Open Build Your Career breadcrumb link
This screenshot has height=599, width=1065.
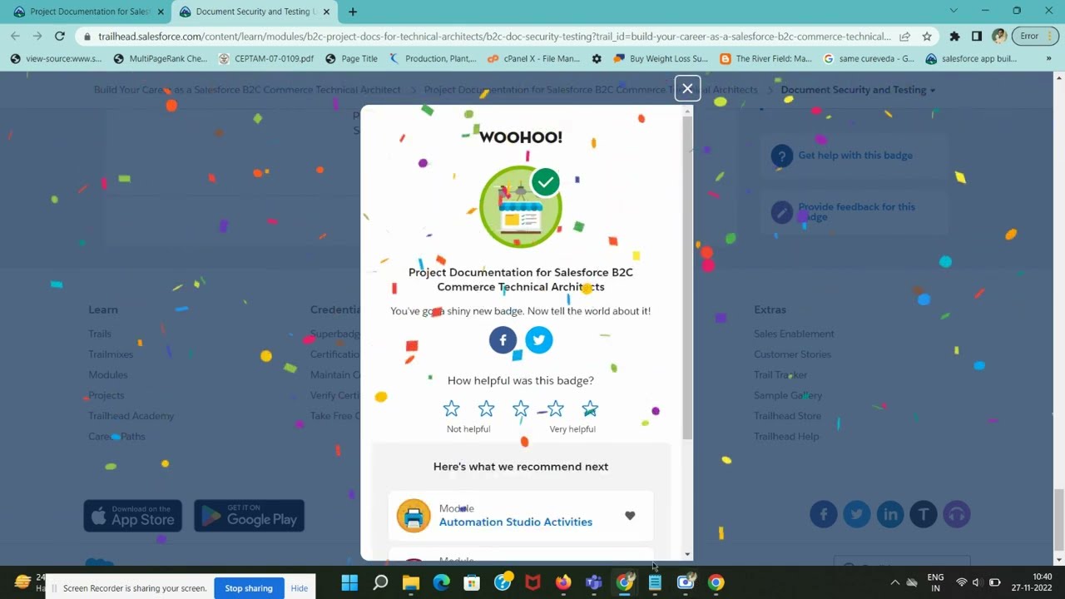tap(247, 90)
